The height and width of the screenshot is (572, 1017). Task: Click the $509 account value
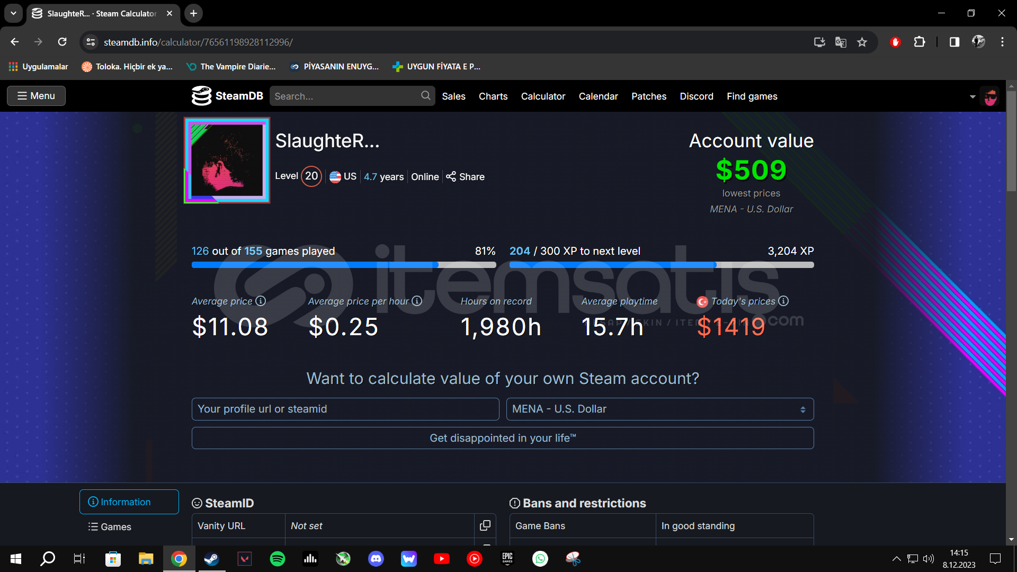click(x=751, y=170)
